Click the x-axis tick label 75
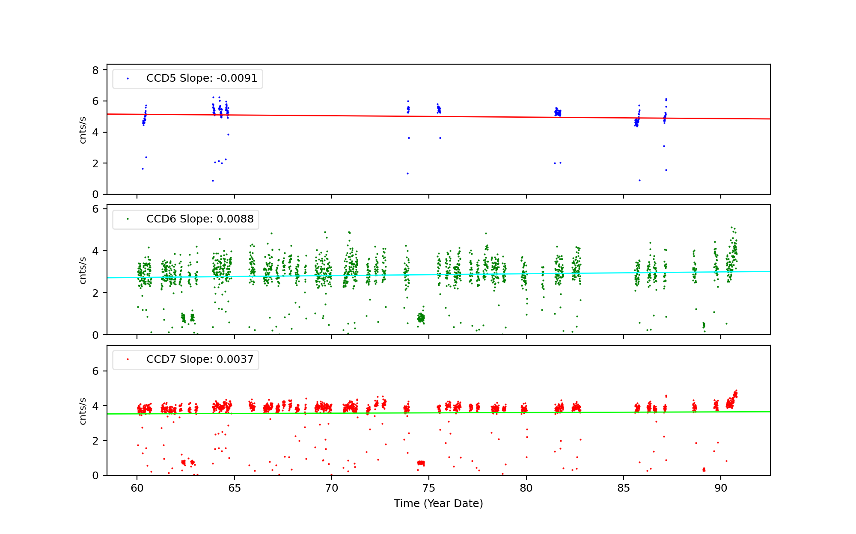The width and height of the screenshot is (856, 534). click(x=429, y=488)
